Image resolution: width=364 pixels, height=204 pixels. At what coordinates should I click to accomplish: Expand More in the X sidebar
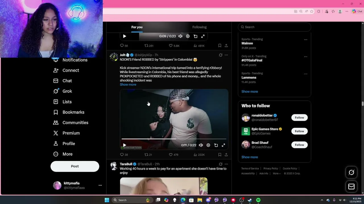pos(63,154)
